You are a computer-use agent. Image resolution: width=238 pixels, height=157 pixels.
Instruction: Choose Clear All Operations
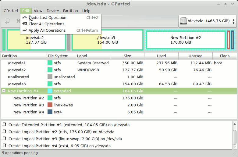[61, 24]
